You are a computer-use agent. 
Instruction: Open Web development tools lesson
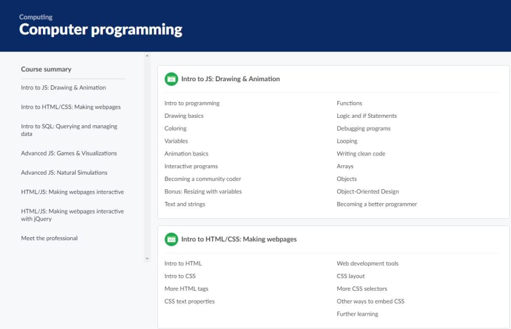(368, 263)
